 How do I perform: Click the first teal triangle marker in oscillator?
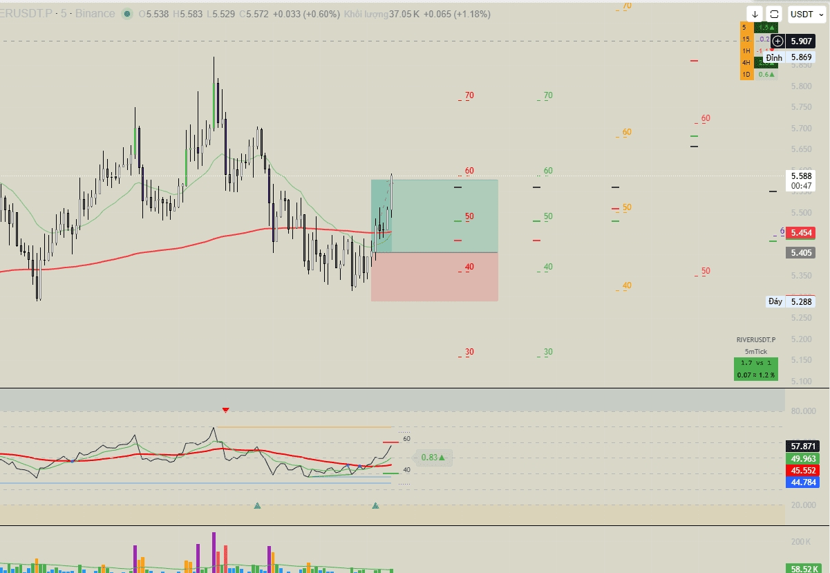pyautogui.click(x=258, y=506)
